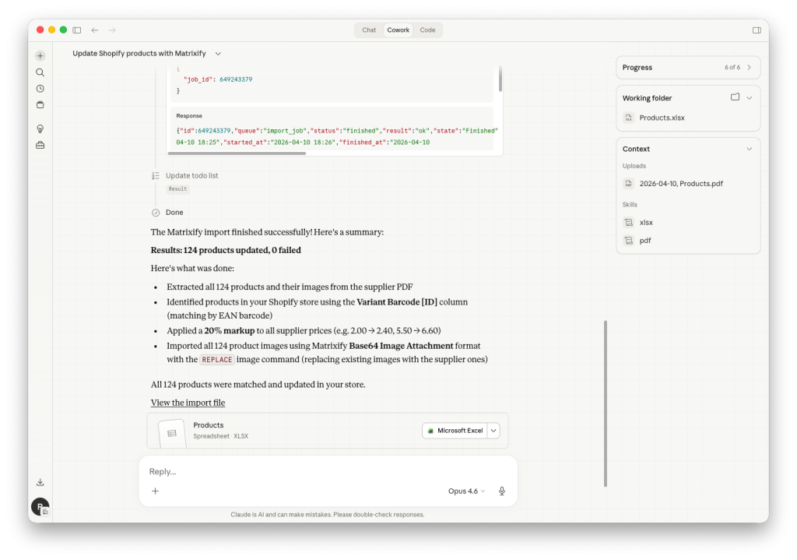Click the plus attachment icon in reply box
This screenshot has height=560, width=797.
pos(155,491)
